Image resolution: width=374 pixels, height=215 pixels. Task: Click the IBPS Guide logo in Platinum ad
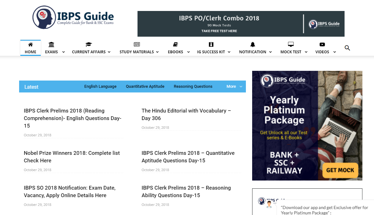coord(283,80)
